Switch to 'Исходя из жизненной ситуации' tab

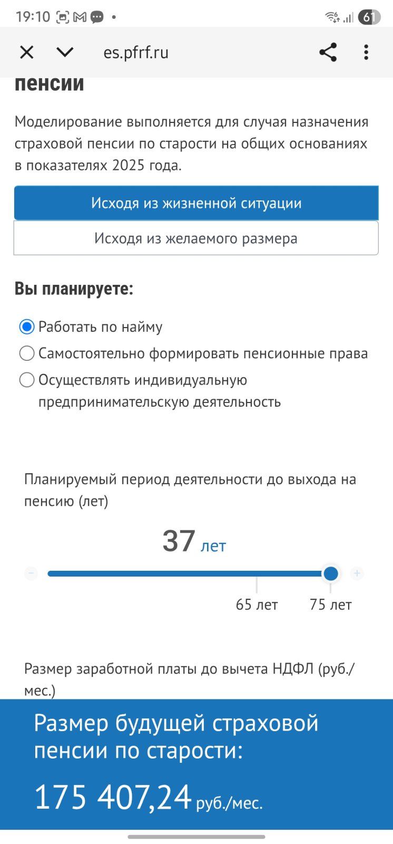click(x=196, y=203)
